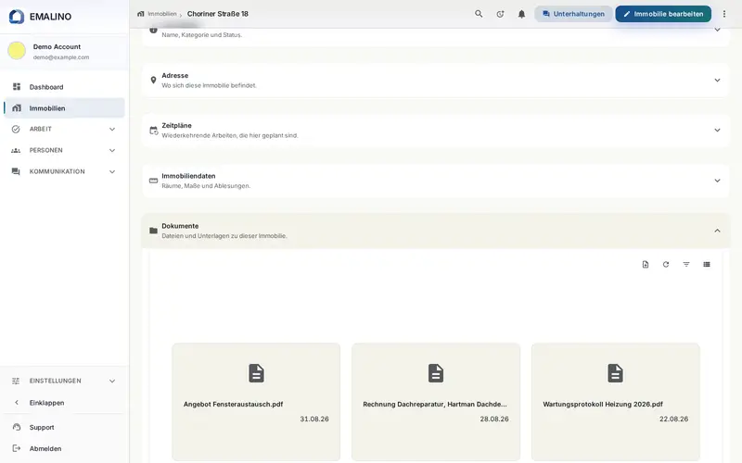
Task: Click the demo@example.com email text
Action: [x=61, y=57]
